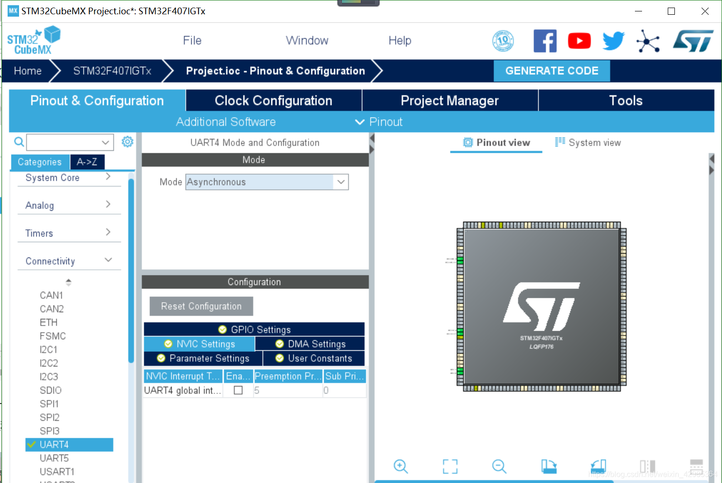This screenshot has height=483, width=722.
Task: Open the YouTube icon link
Action: [579, 41]
